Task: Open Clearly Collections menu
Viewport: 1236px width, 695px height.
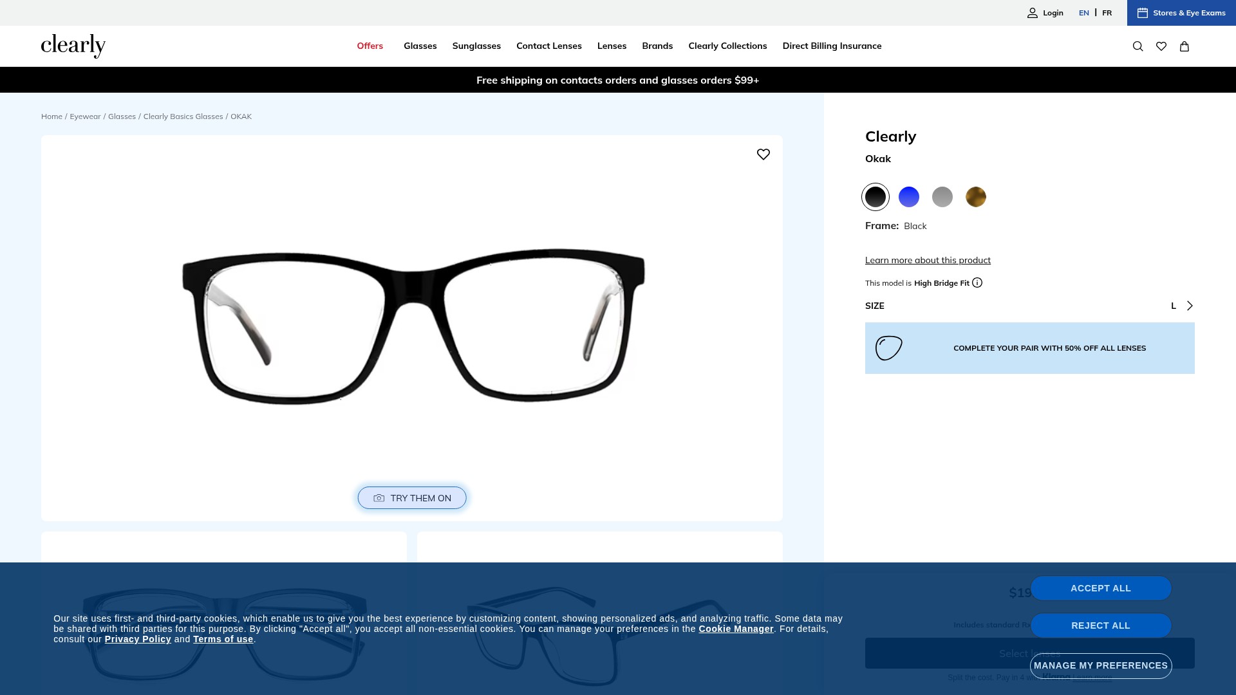Action: pyautogui.click(x=727, y=46)
